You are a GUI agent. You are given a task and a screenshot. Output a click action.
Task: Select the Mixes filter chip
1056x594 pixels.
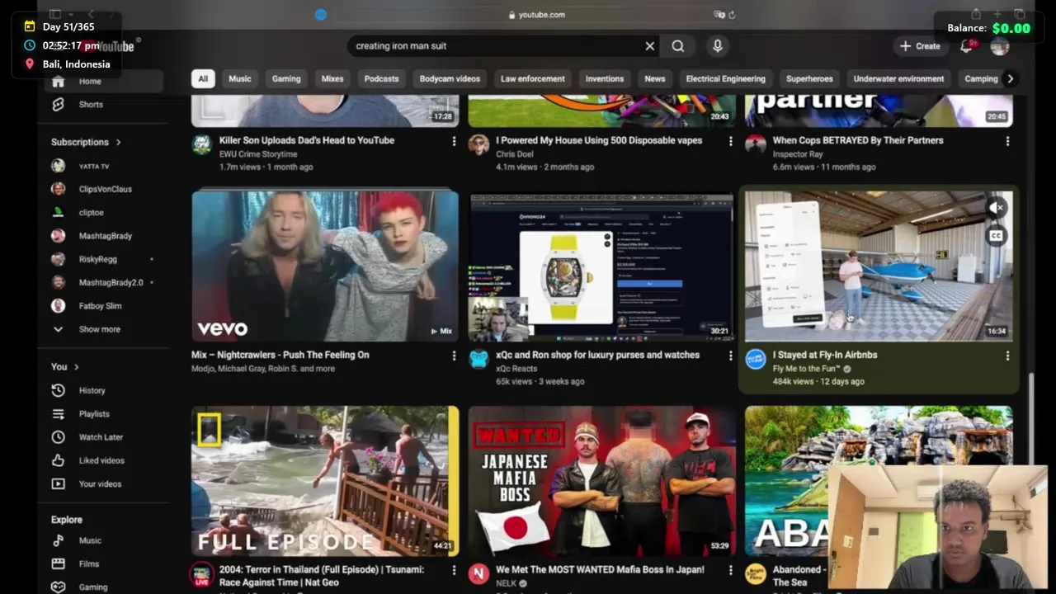pos(332,79)
